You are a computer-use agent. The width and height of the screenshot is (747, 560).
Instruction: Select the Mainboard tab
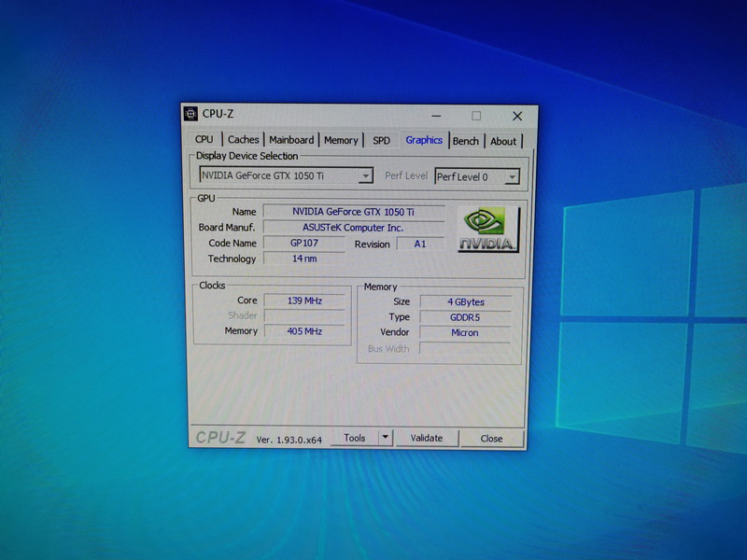pyautogui.click(x=291, y=140)
